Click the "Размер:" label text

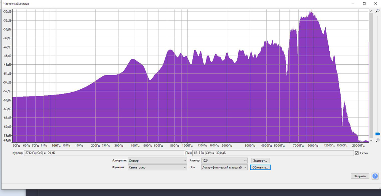(x=194, y=161)
